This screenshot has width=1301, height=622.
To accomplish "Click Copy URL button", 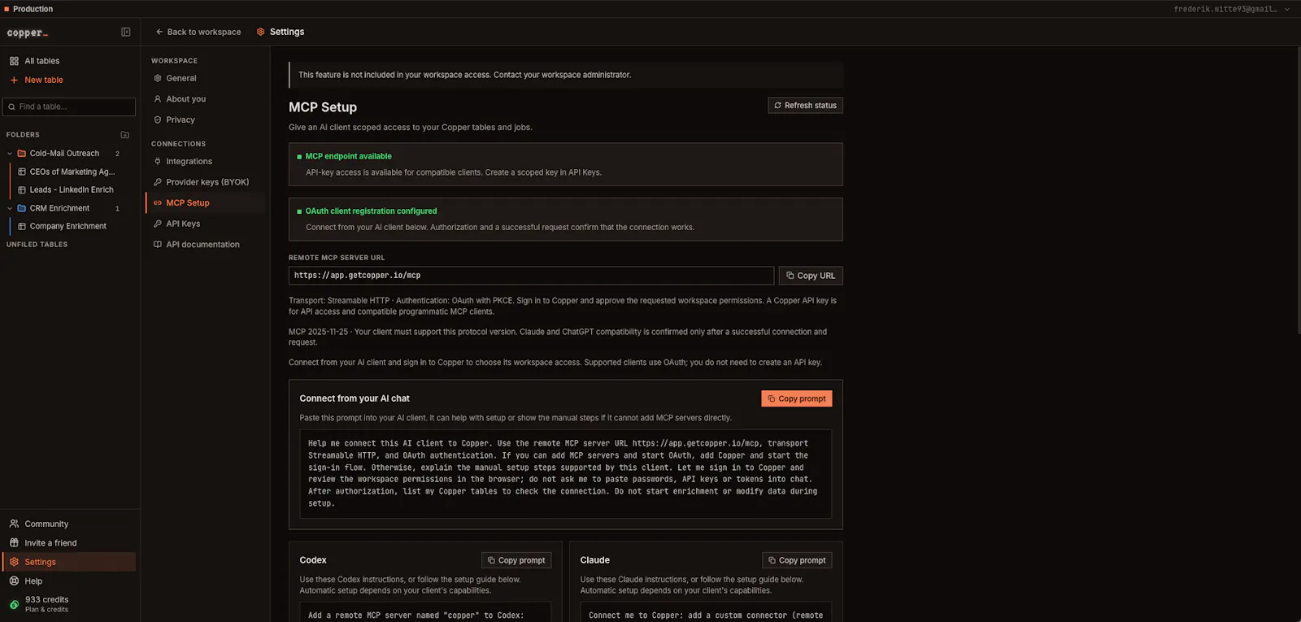I will [x=811, y=276].
